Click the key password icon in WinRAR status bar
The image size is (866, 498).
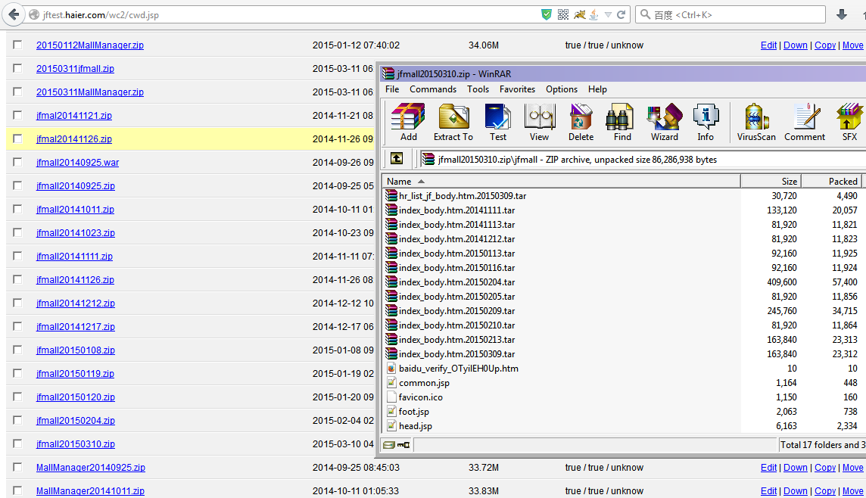click(x=403, y=445)
